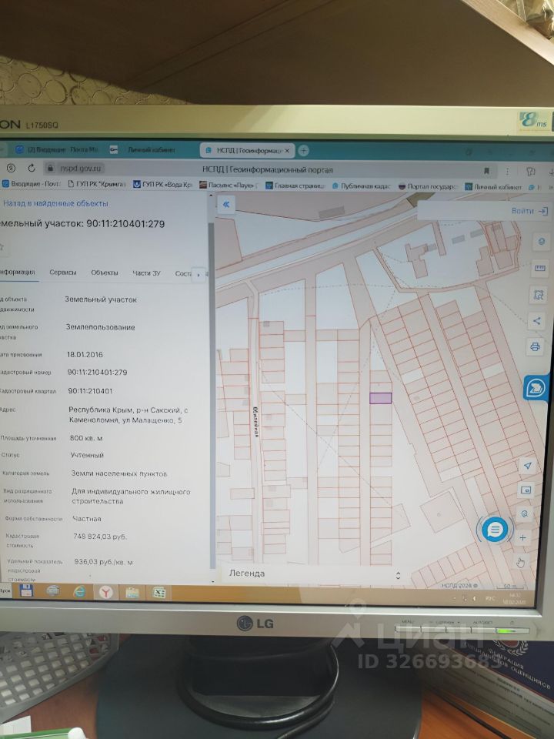The height and width of the screenshot is (739, 554).
Task: Go back via Назад в найденные объекты
Action: point(55,203)
